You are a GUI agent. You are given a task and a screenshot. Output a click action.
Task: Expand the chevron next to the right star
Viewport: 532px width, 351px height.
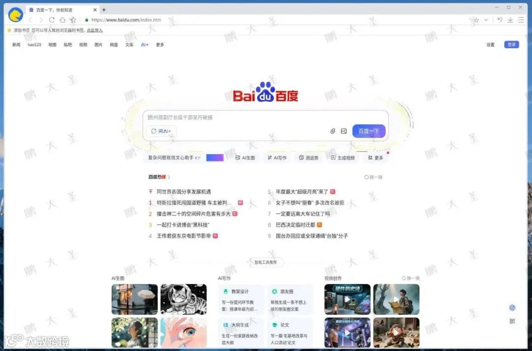[486, 20]
